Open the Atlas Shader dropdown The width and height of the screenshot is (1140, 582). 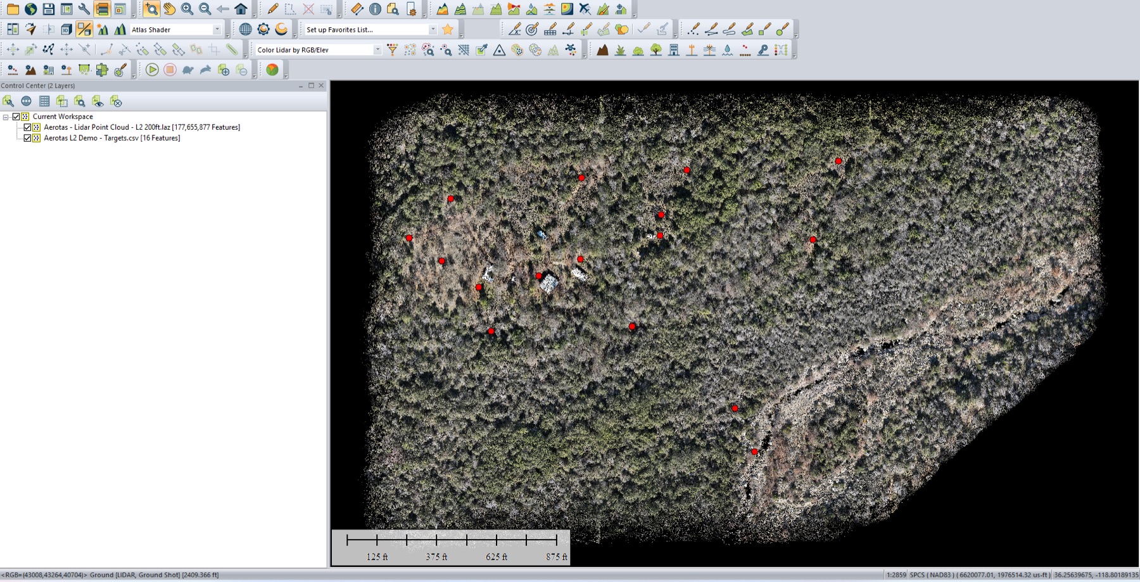point(217,30)
